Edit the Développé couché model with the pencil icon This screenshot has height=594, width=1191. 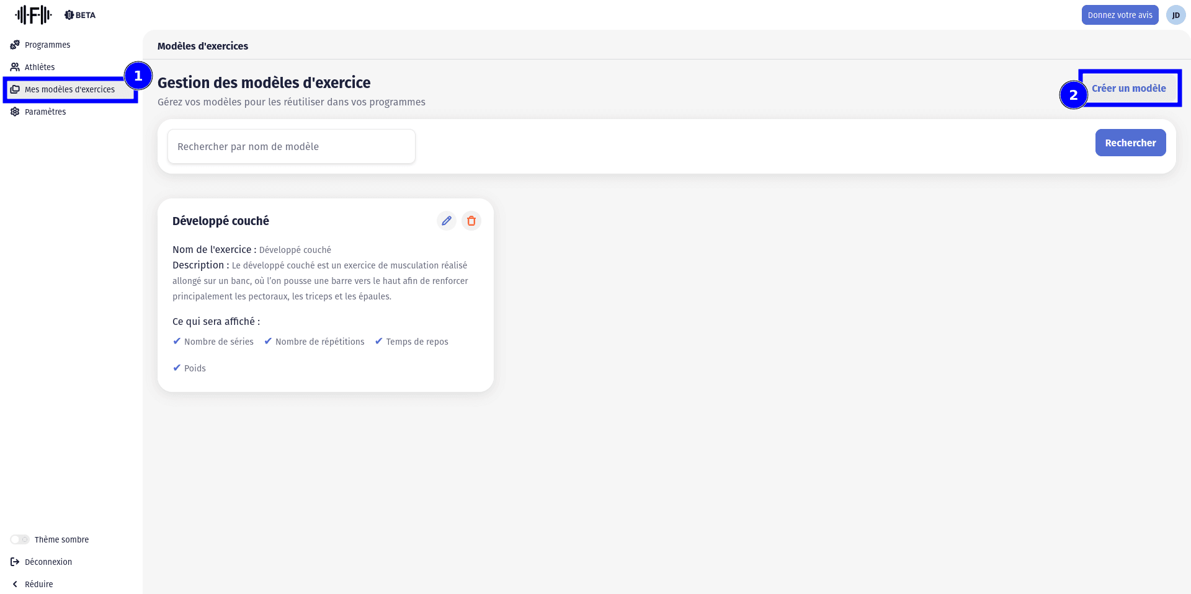pos(446,221)
